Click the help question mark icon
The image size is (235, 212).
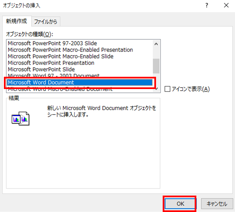207,5
